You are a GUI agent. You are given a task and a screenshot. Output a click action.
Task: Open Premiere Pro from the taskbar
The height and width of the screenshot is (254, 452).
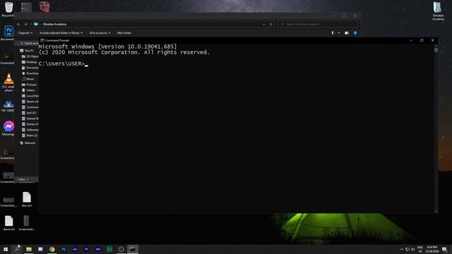[86, 249]
